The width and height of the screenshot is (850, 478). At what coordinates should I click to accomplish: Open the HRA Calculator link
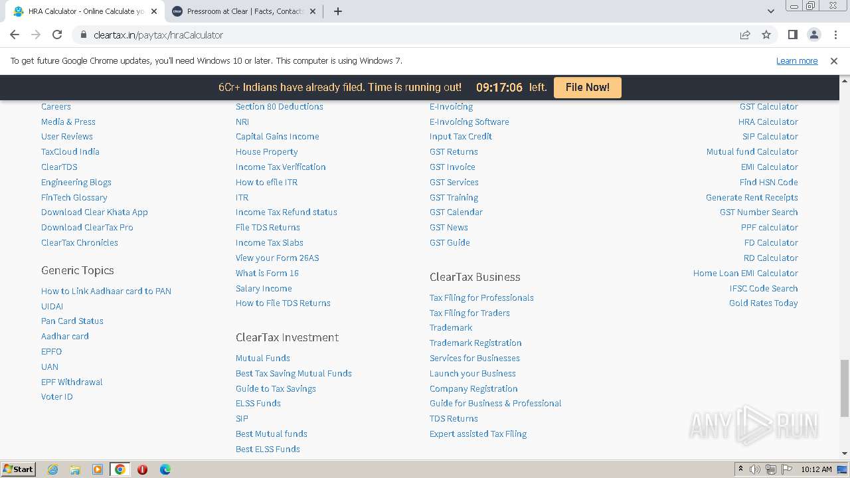pos(768,121)
